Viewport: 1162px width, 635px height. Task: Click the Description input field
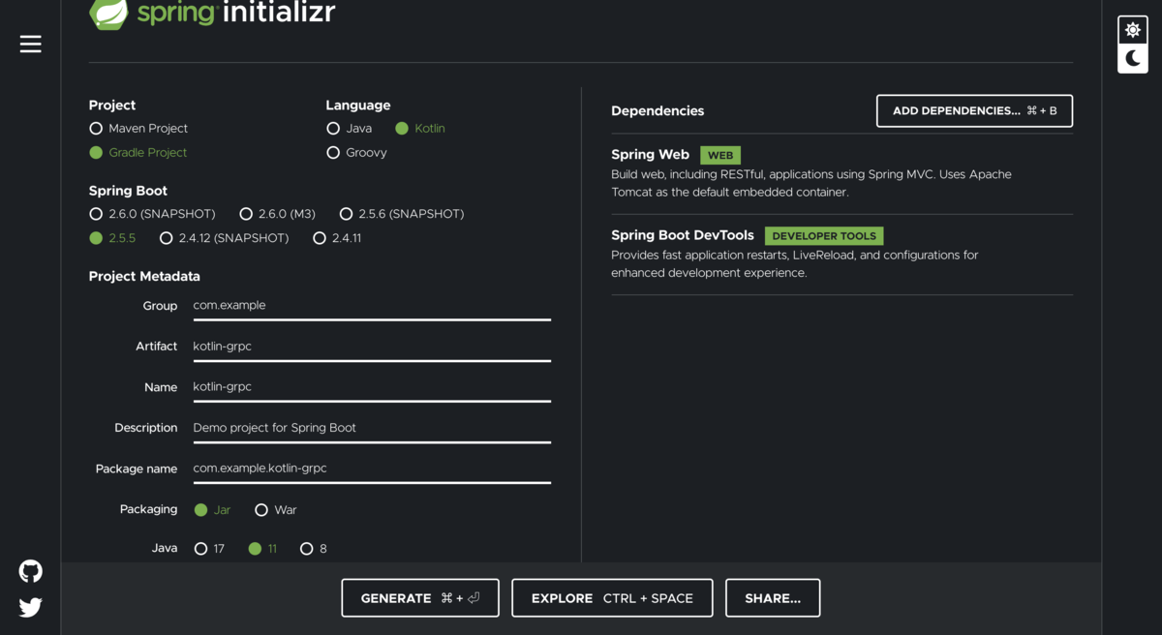(x=372, y=428)
